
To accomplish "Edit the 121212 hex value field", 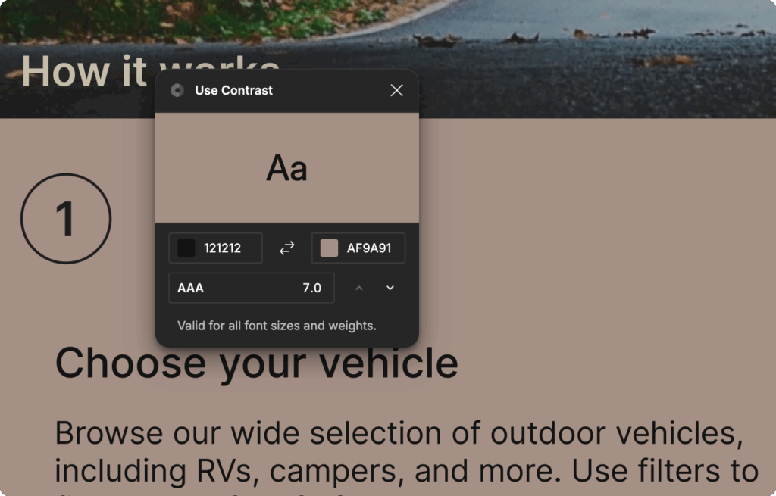I will [222, 248].
